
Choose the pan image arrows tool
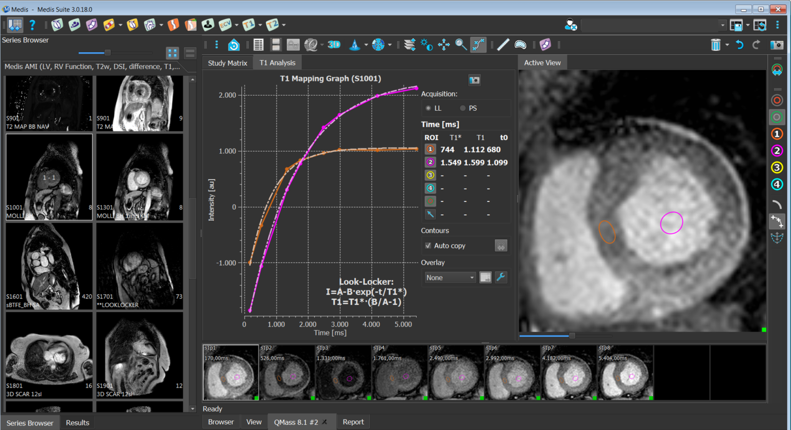click(444, 45)
